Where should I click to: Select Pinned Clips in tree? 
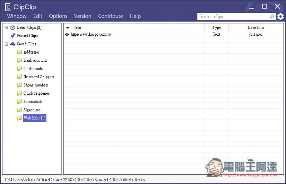pyautogui.click(x=27, y=36)
